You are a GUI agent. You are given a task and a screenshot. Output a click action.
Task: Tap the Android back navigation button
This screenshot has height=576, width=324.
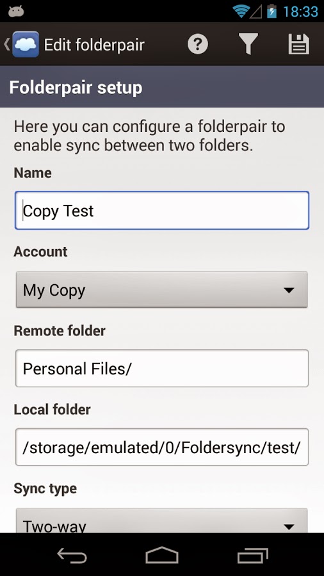(x=72, y=555)
